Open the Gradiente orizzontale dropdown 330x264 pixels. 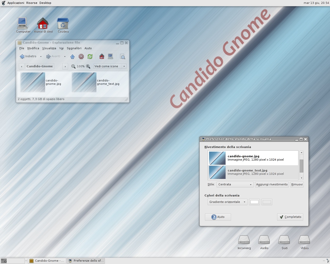pos(227,202)
